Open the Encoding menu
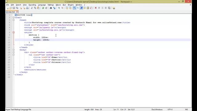Image resolution: width=197 pixels, height=111 pixels. 32,5
